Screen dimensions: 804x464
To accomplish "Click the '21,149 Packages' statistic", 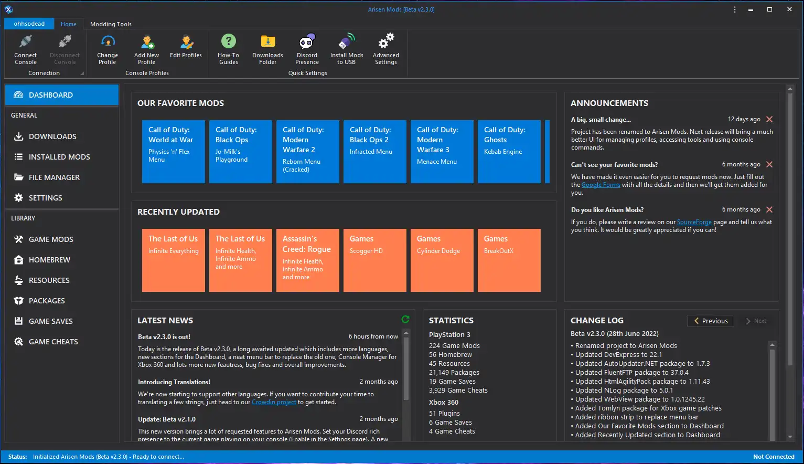I will pos(454,373).
